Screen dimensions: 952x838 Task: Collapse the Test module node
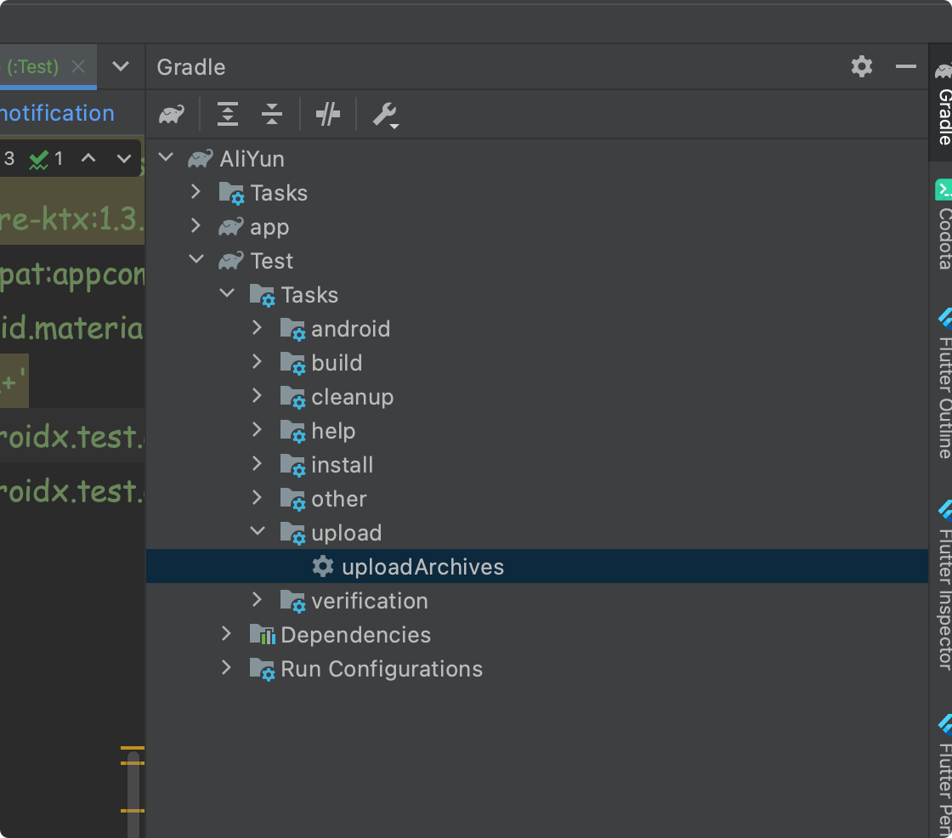[x=196, y=259]
